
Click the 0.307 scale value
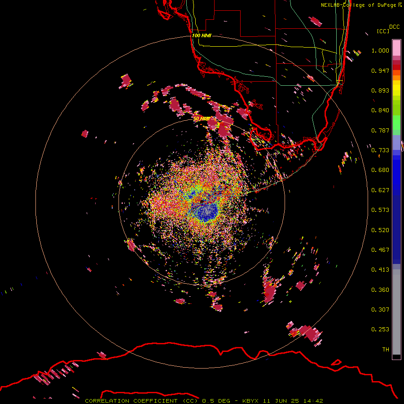pyautogui.click(x=380, y=310)
